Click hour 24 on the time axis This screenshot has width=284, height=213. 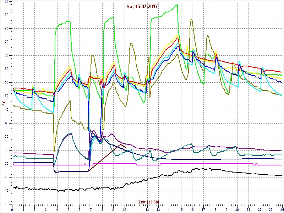281,209
